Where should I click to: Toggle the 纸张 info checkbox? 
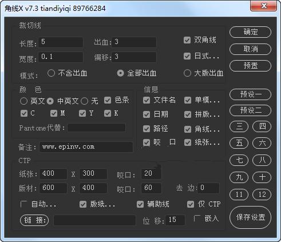[x=188, y=142]
